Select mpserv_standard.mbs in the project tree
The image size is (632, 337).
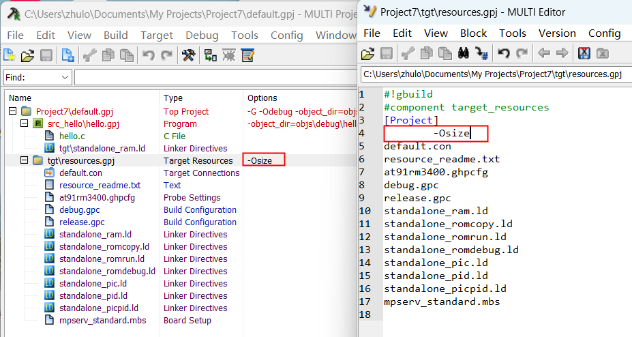click(x=102, y=320)
